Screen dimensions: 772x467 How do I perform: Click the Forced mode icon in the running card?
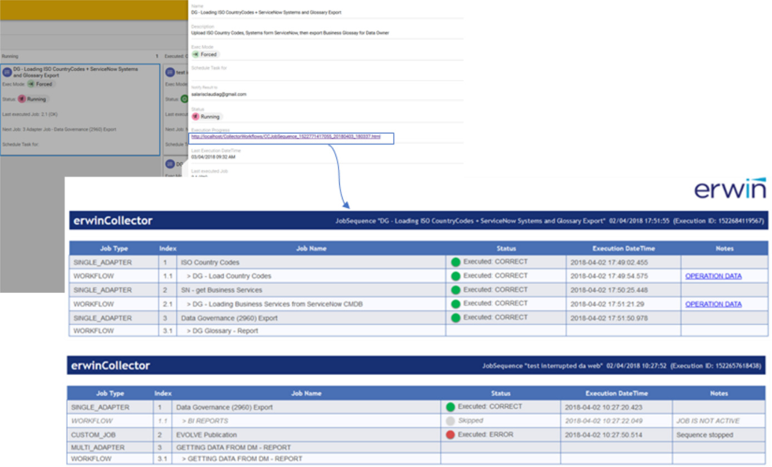tap(32, 84)
